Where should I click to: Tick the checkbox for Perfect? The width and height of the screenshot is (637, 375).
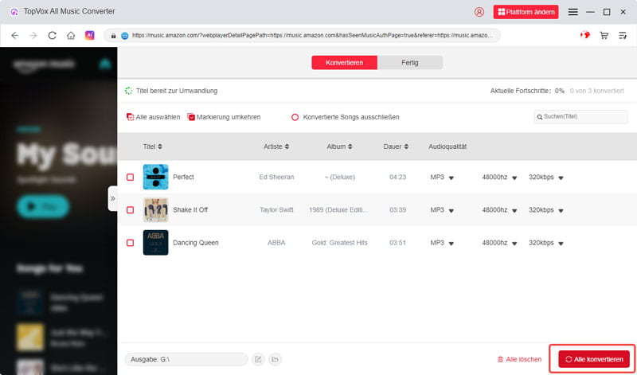point(131,177)
